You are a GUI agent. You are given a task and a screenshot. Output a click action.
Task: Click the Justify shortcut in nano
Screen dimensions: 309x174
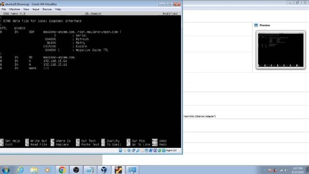tap(111, 141)
